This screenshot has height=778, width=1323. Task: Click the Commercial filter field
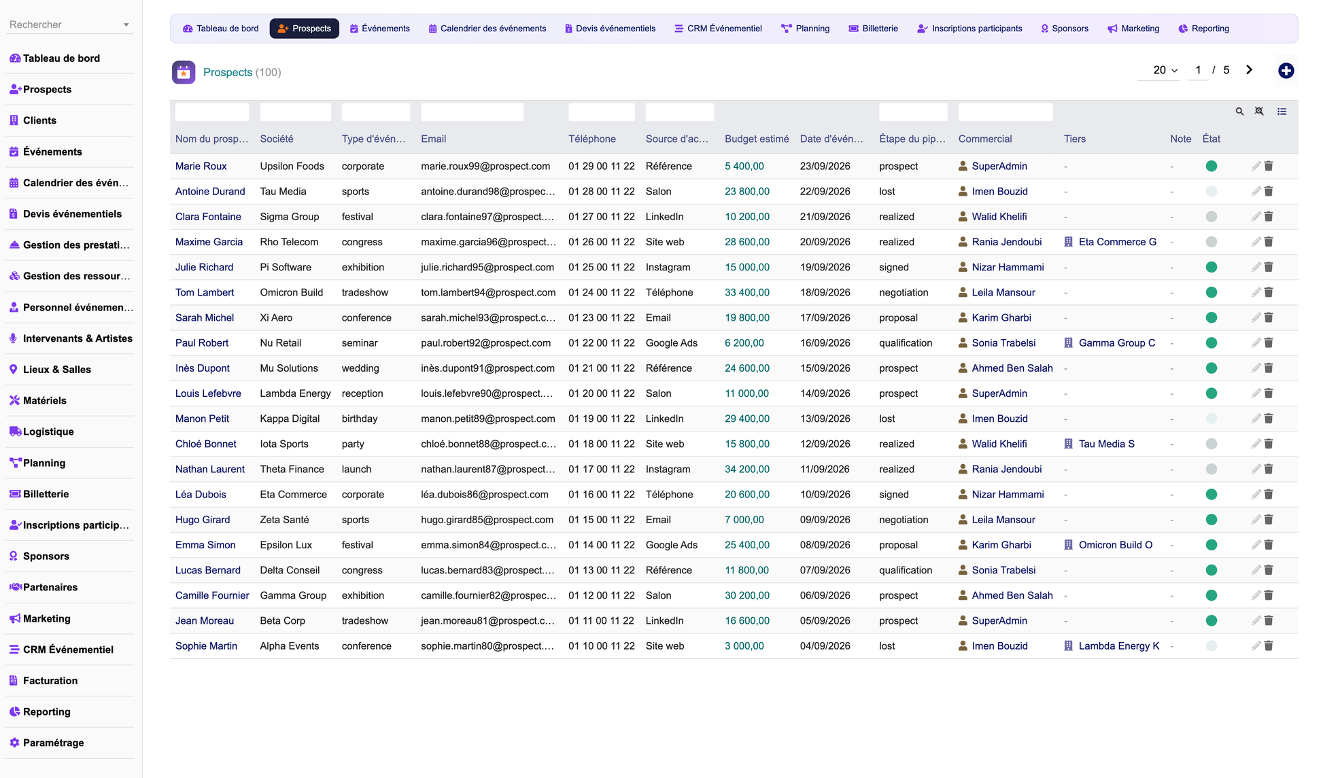point(1006,112)
